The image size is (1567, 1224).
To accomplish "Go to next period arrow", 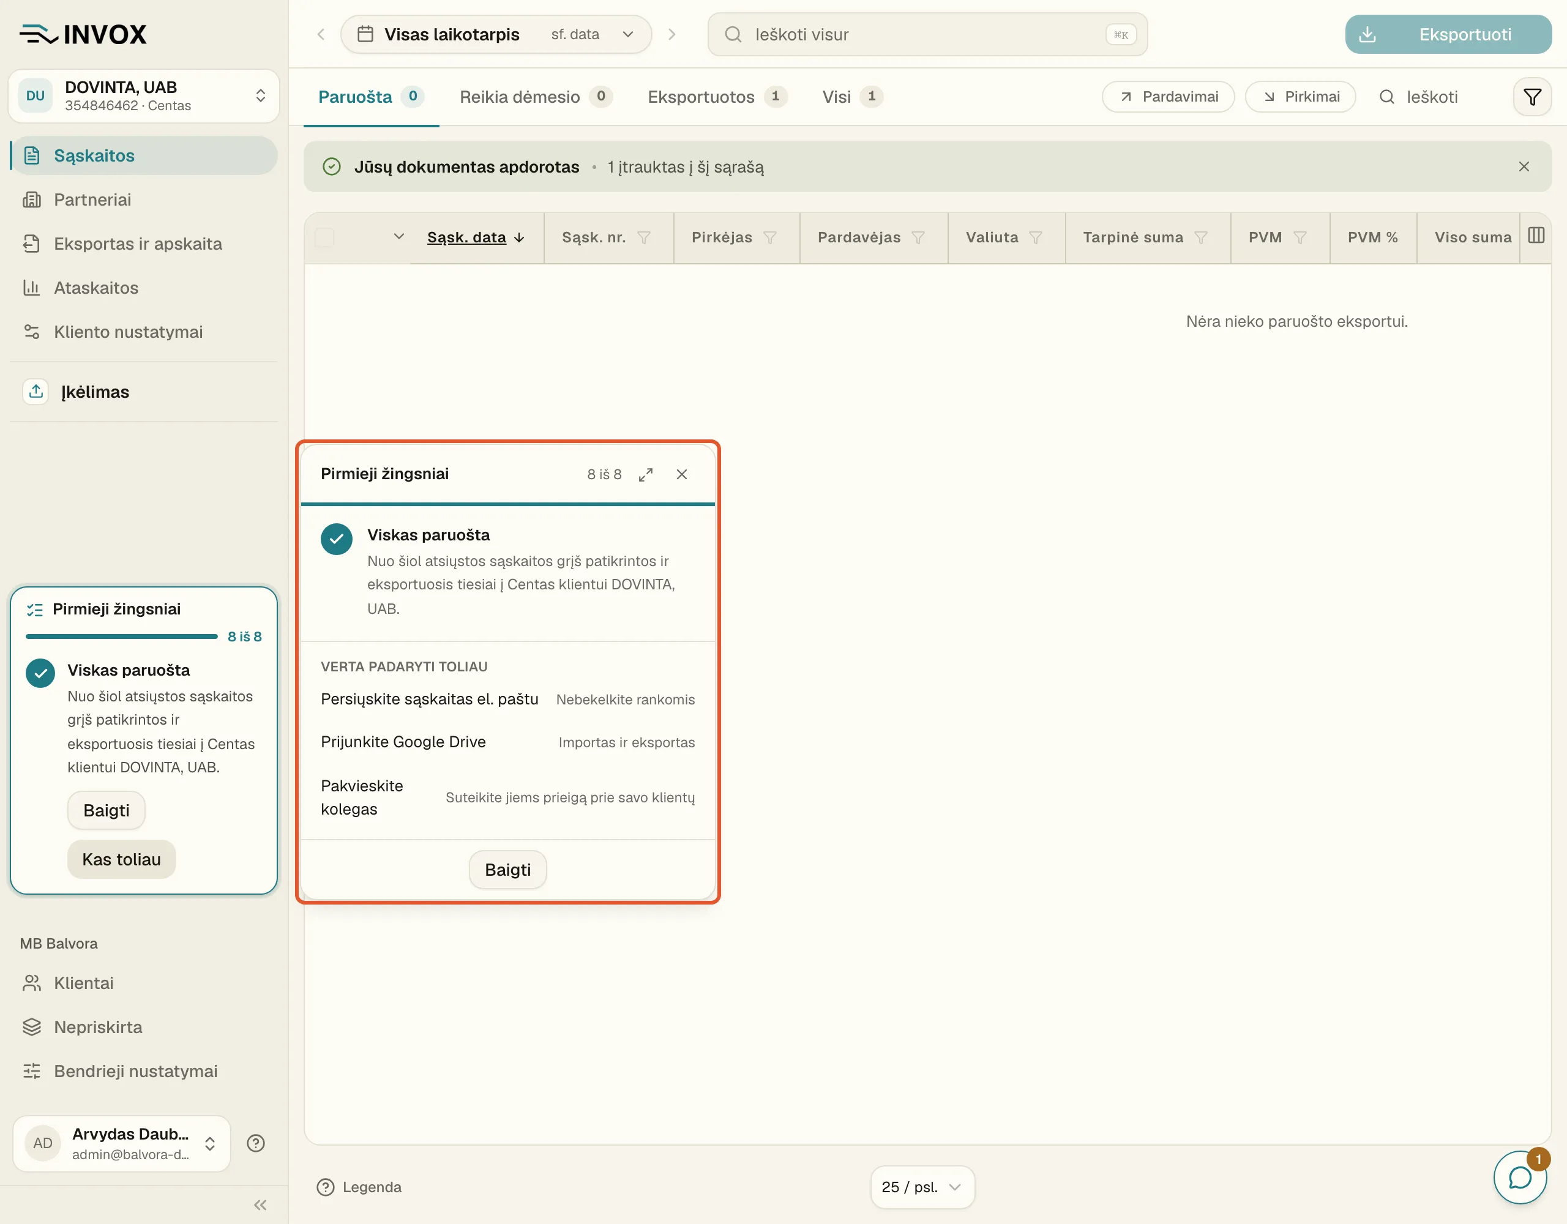I will pos(671,34).
